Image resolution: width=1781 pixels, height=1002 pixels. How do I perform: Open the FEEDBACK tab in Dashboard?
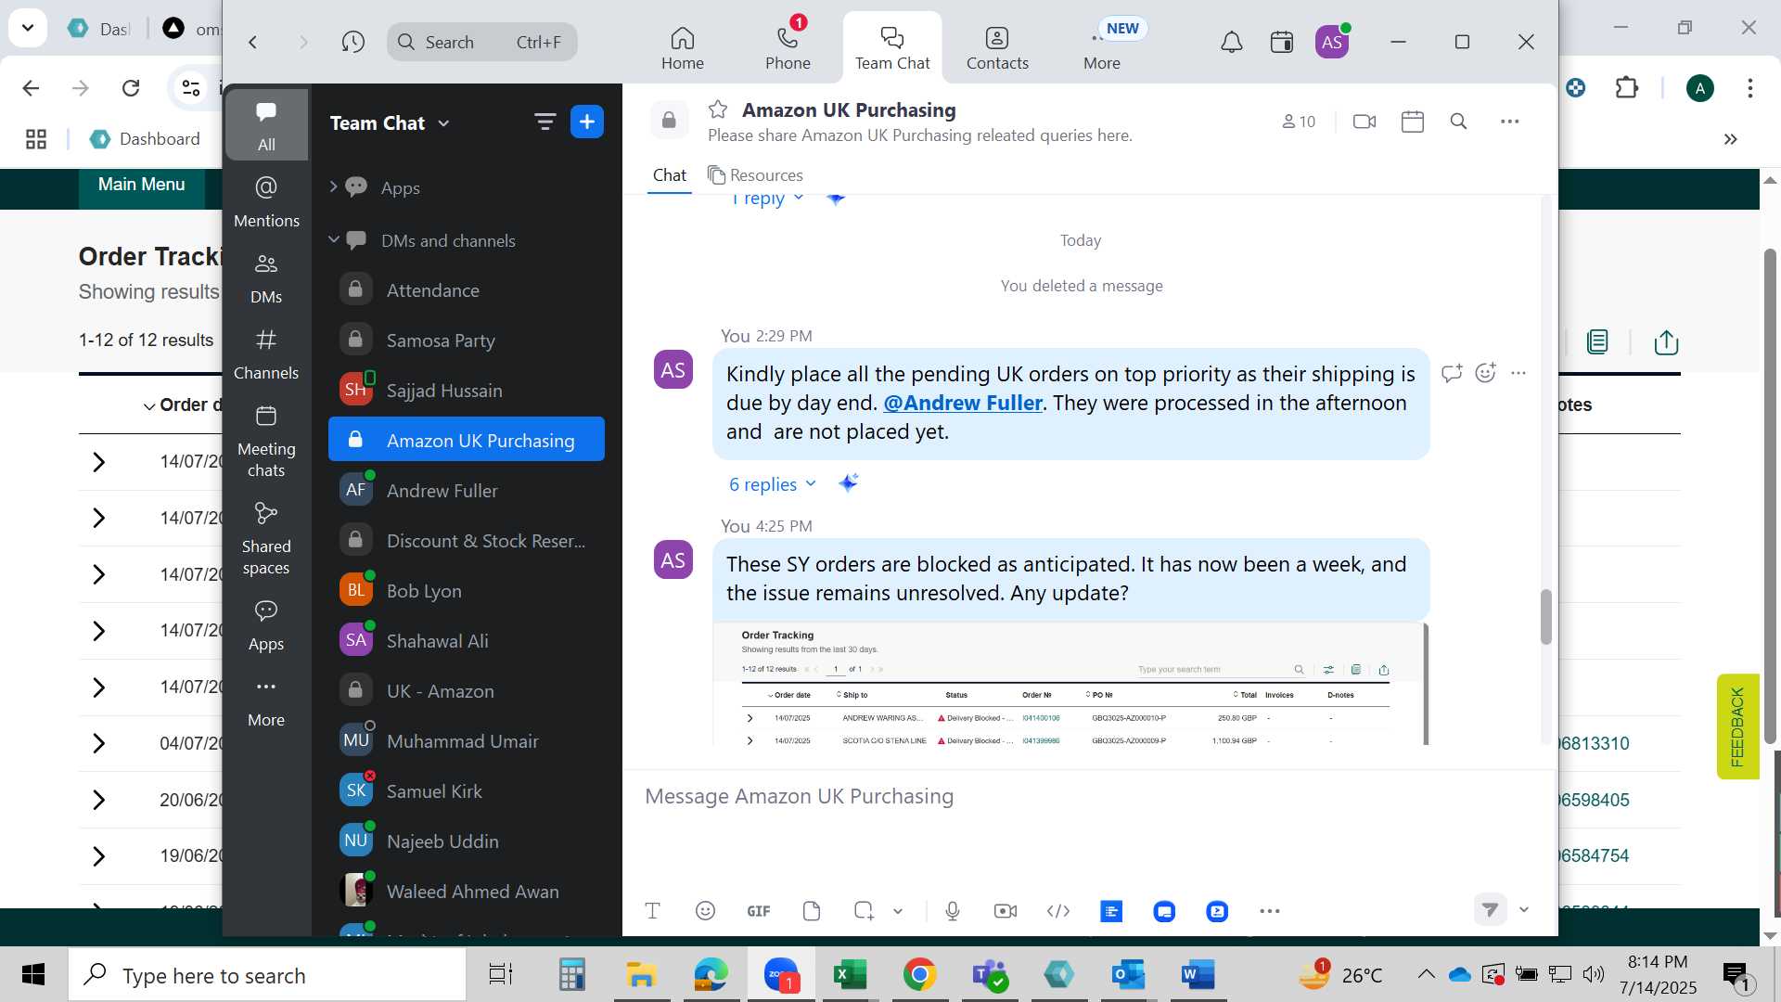(x=1737, y=726)
